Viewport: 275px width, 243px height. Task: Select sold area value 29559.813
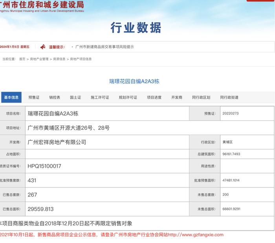pos(40,209)
